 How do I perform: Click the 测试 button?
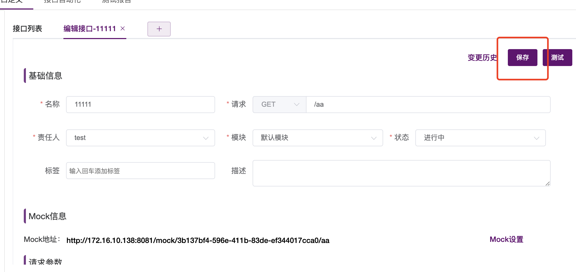[x=557, y=57]
